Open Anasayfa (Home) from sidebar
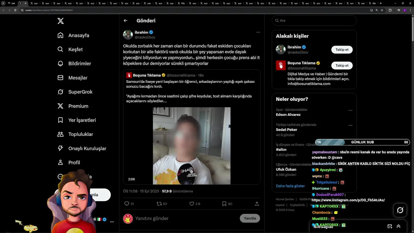 [x=73, y=35]
